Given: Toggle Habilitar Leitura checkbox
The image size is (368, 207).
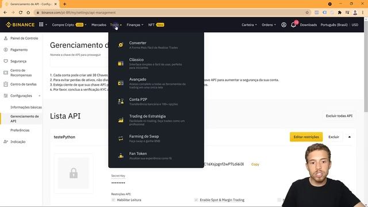Looking at the screenshot, I should [x=113, y=200].
